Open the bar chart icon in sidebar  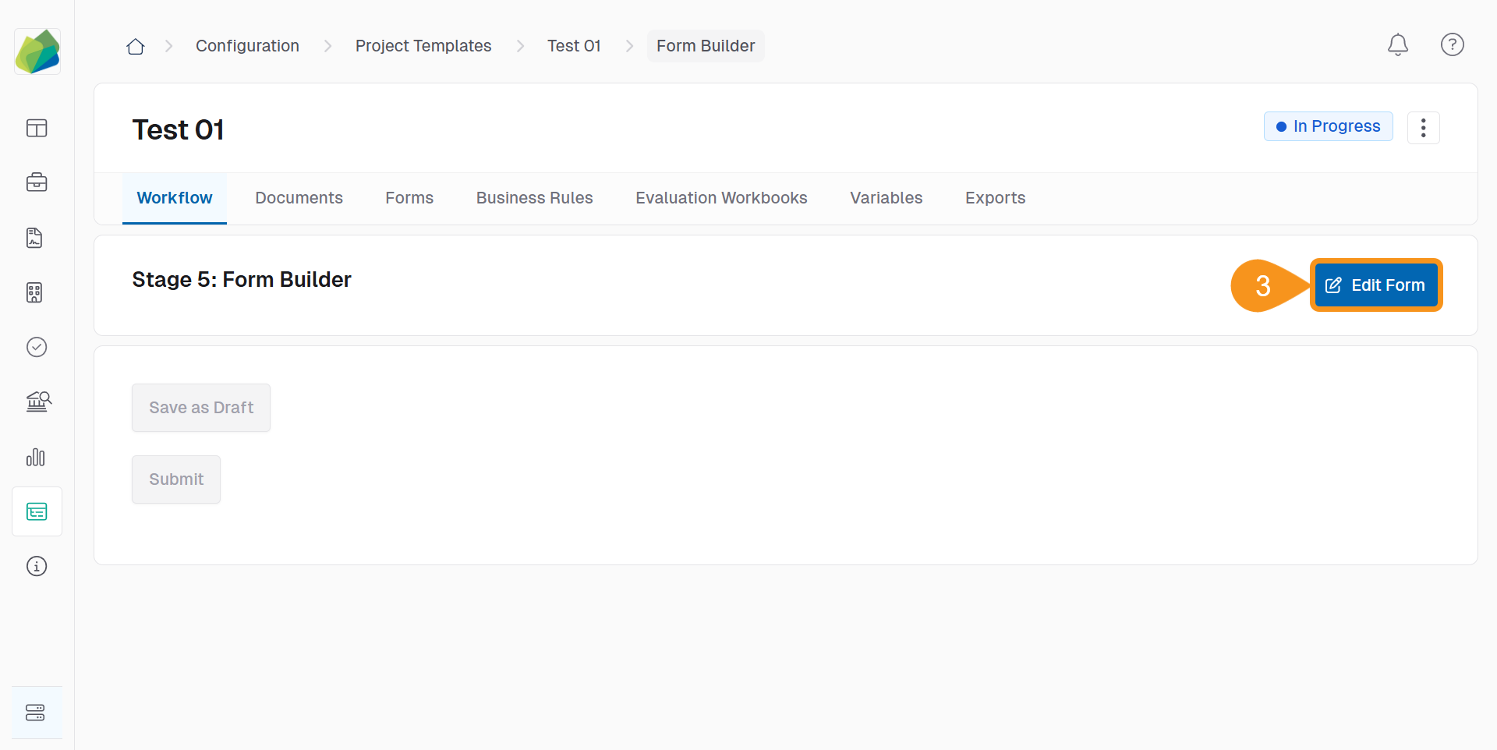click(x=36, y=457)
